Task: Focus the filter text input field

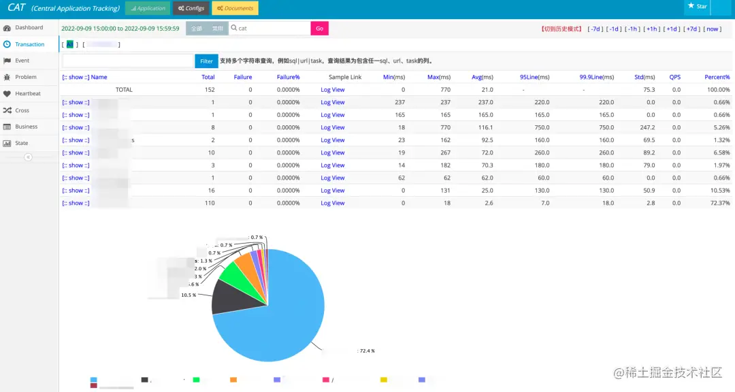Action: pos(127,61)
